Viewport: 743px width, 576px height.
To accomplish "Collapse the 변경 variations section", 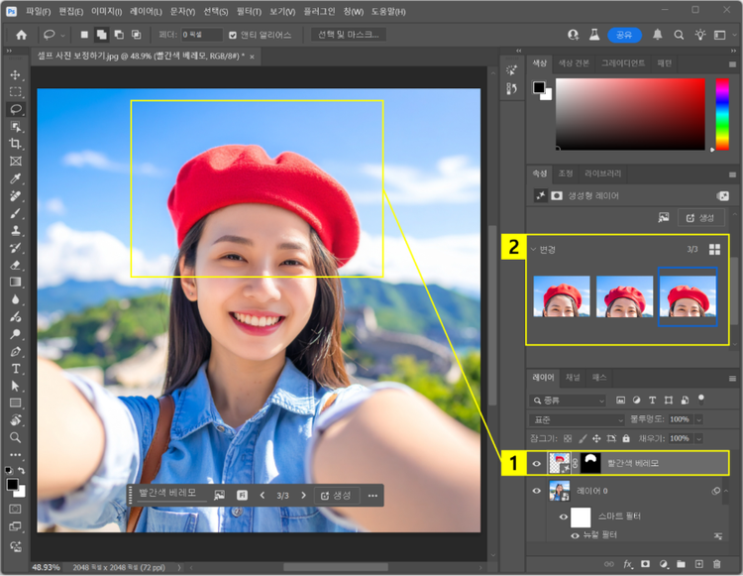I will [x=533, y=249].
